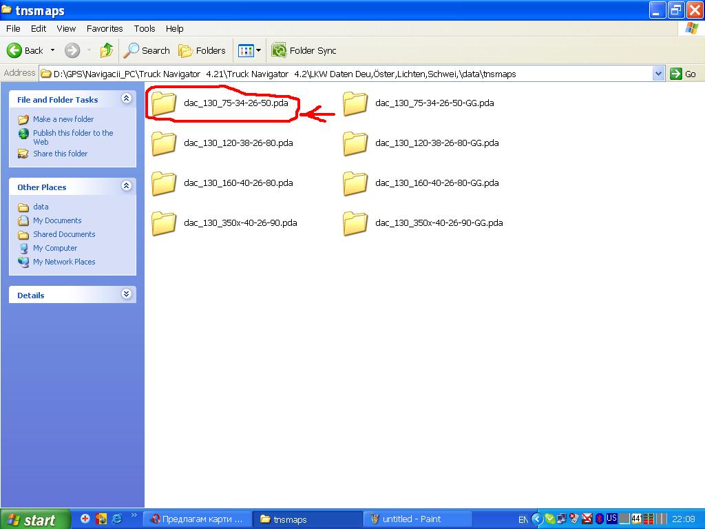Open My Network Places link
Viewport: 705px width, 529px height.
tap(64, 262)
